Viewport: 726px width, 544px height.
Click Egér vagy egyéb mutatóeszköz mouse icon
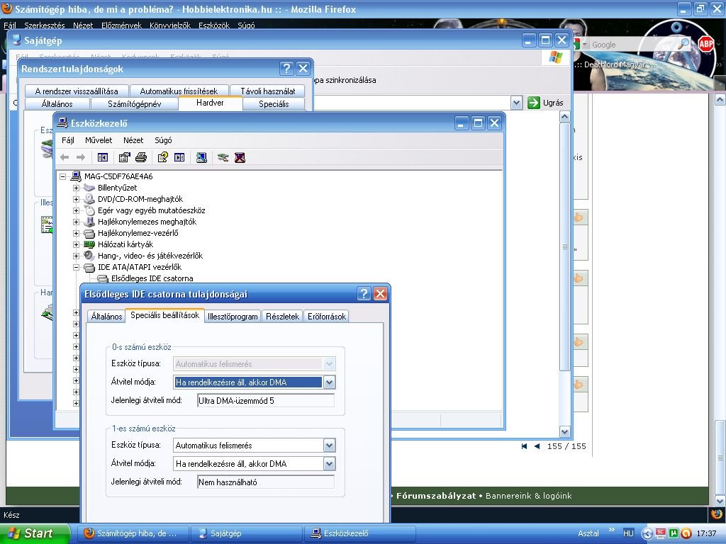[x=89, y=210]
